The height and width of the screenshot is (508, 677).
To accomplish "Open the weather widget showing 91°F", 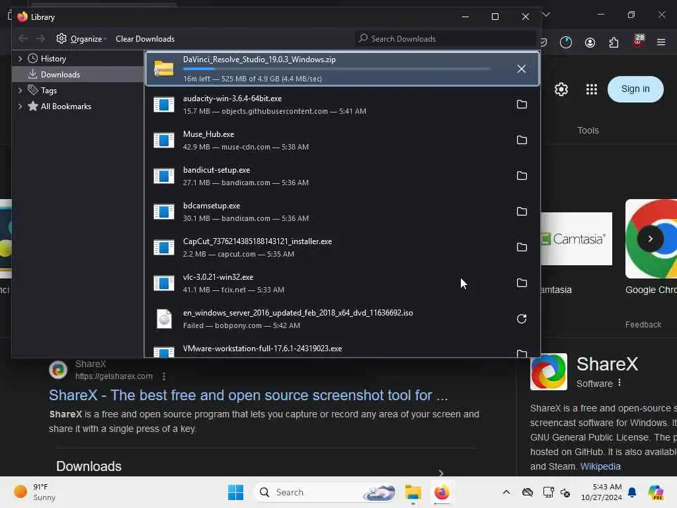I will pyautogui.click(x=34, y=492).
